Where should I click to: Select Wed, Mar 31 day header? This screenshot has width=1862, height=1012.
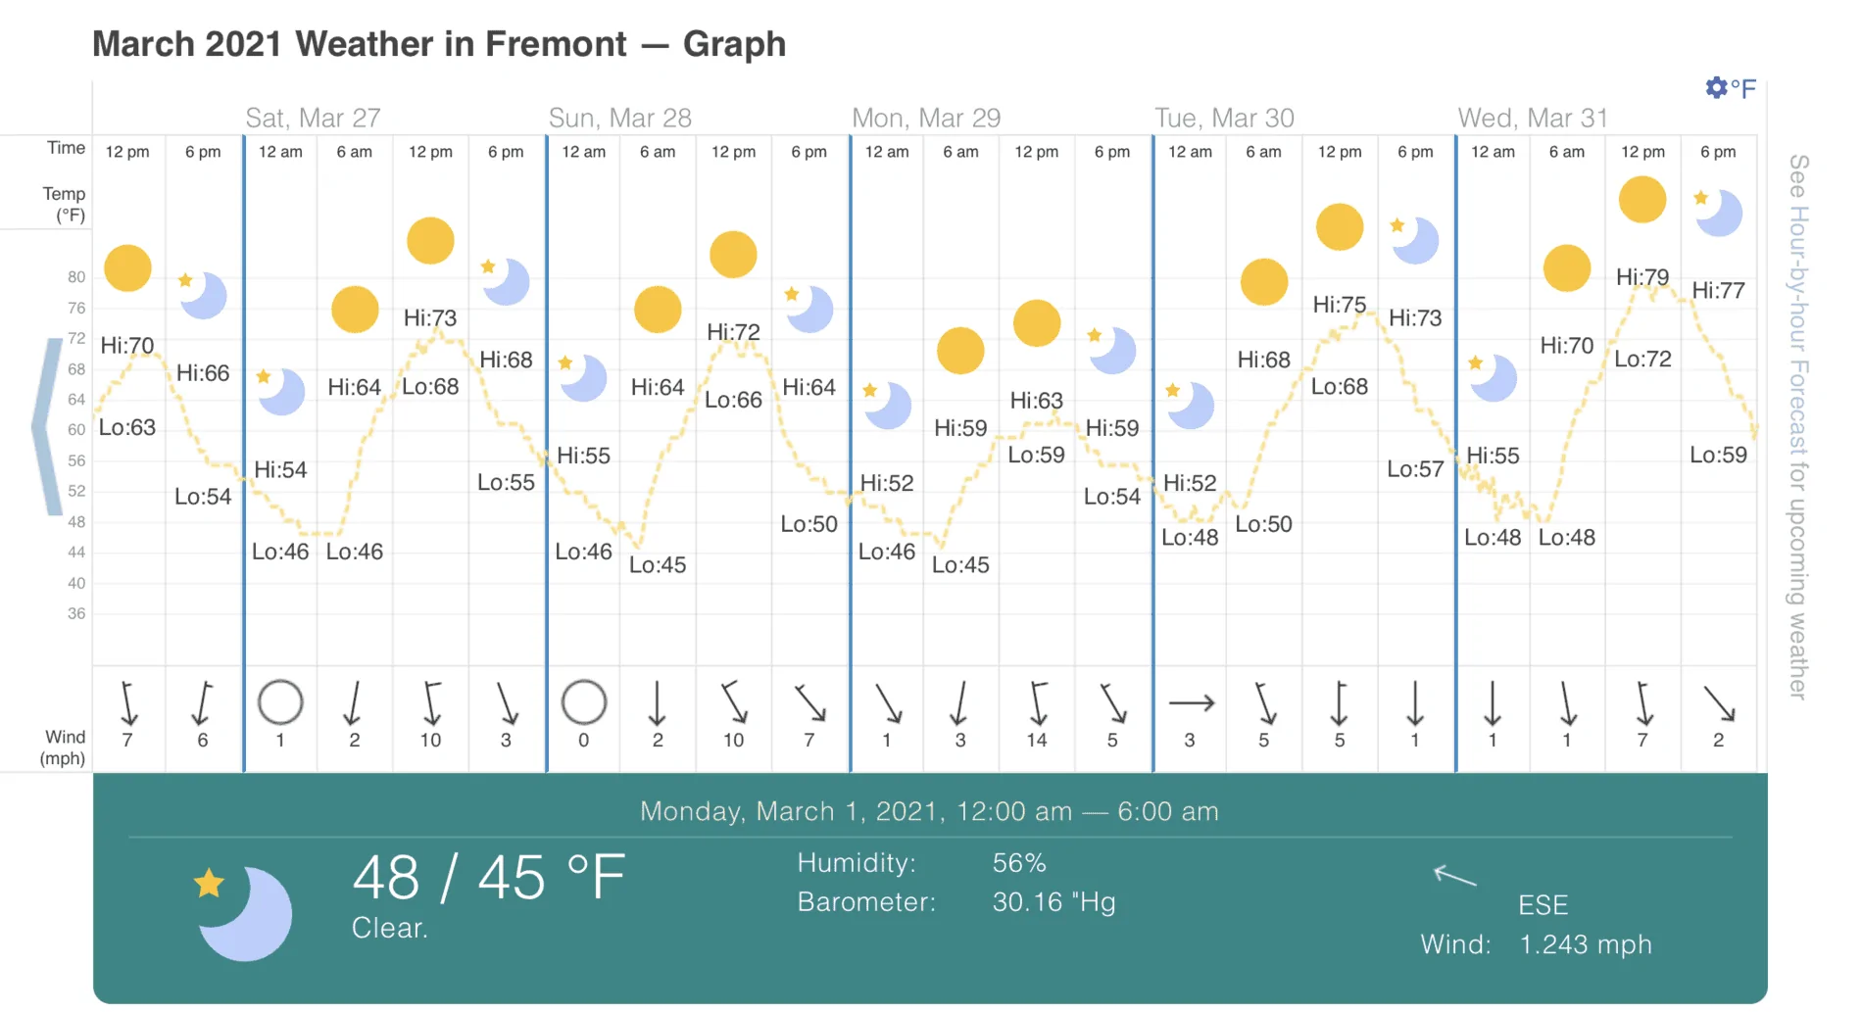tap(1533, 118)
